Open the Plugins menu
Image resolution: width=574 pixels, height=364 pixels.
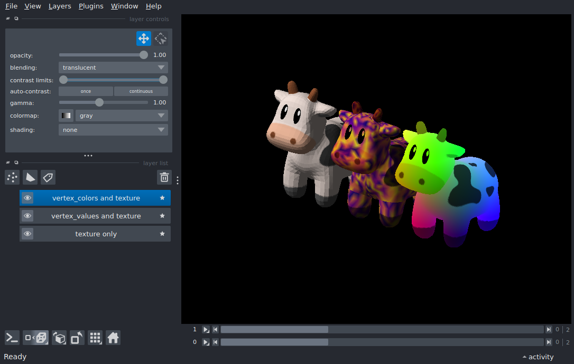(91, 6)
